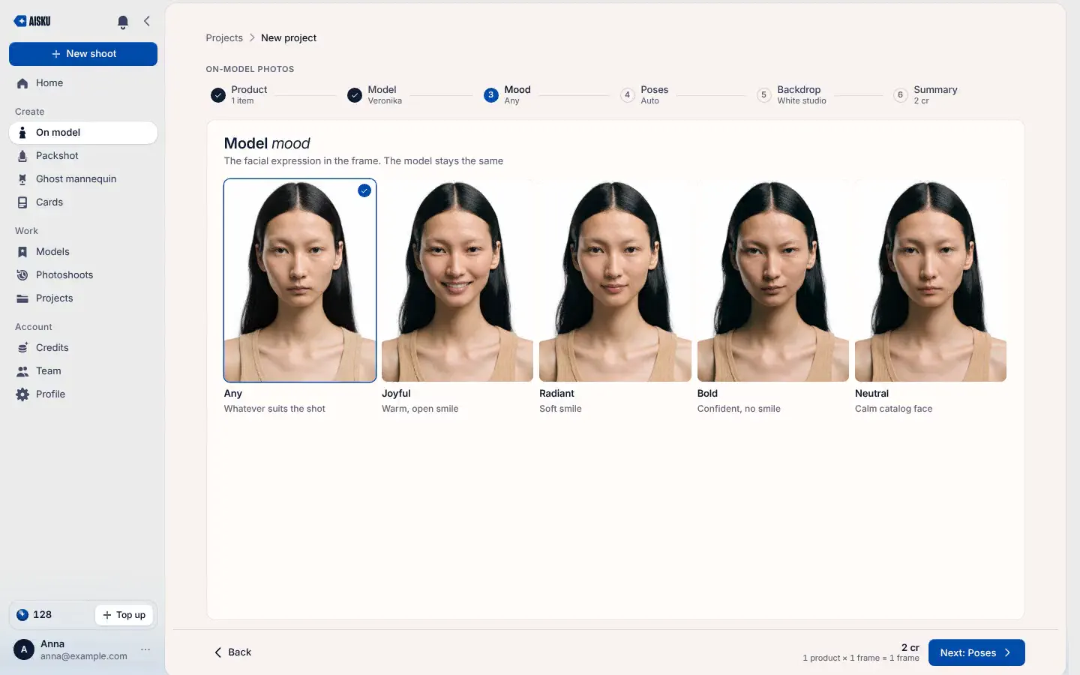Open the Projects folder icon
Viewport: 1080px width, 675px height.
(22, 298)
